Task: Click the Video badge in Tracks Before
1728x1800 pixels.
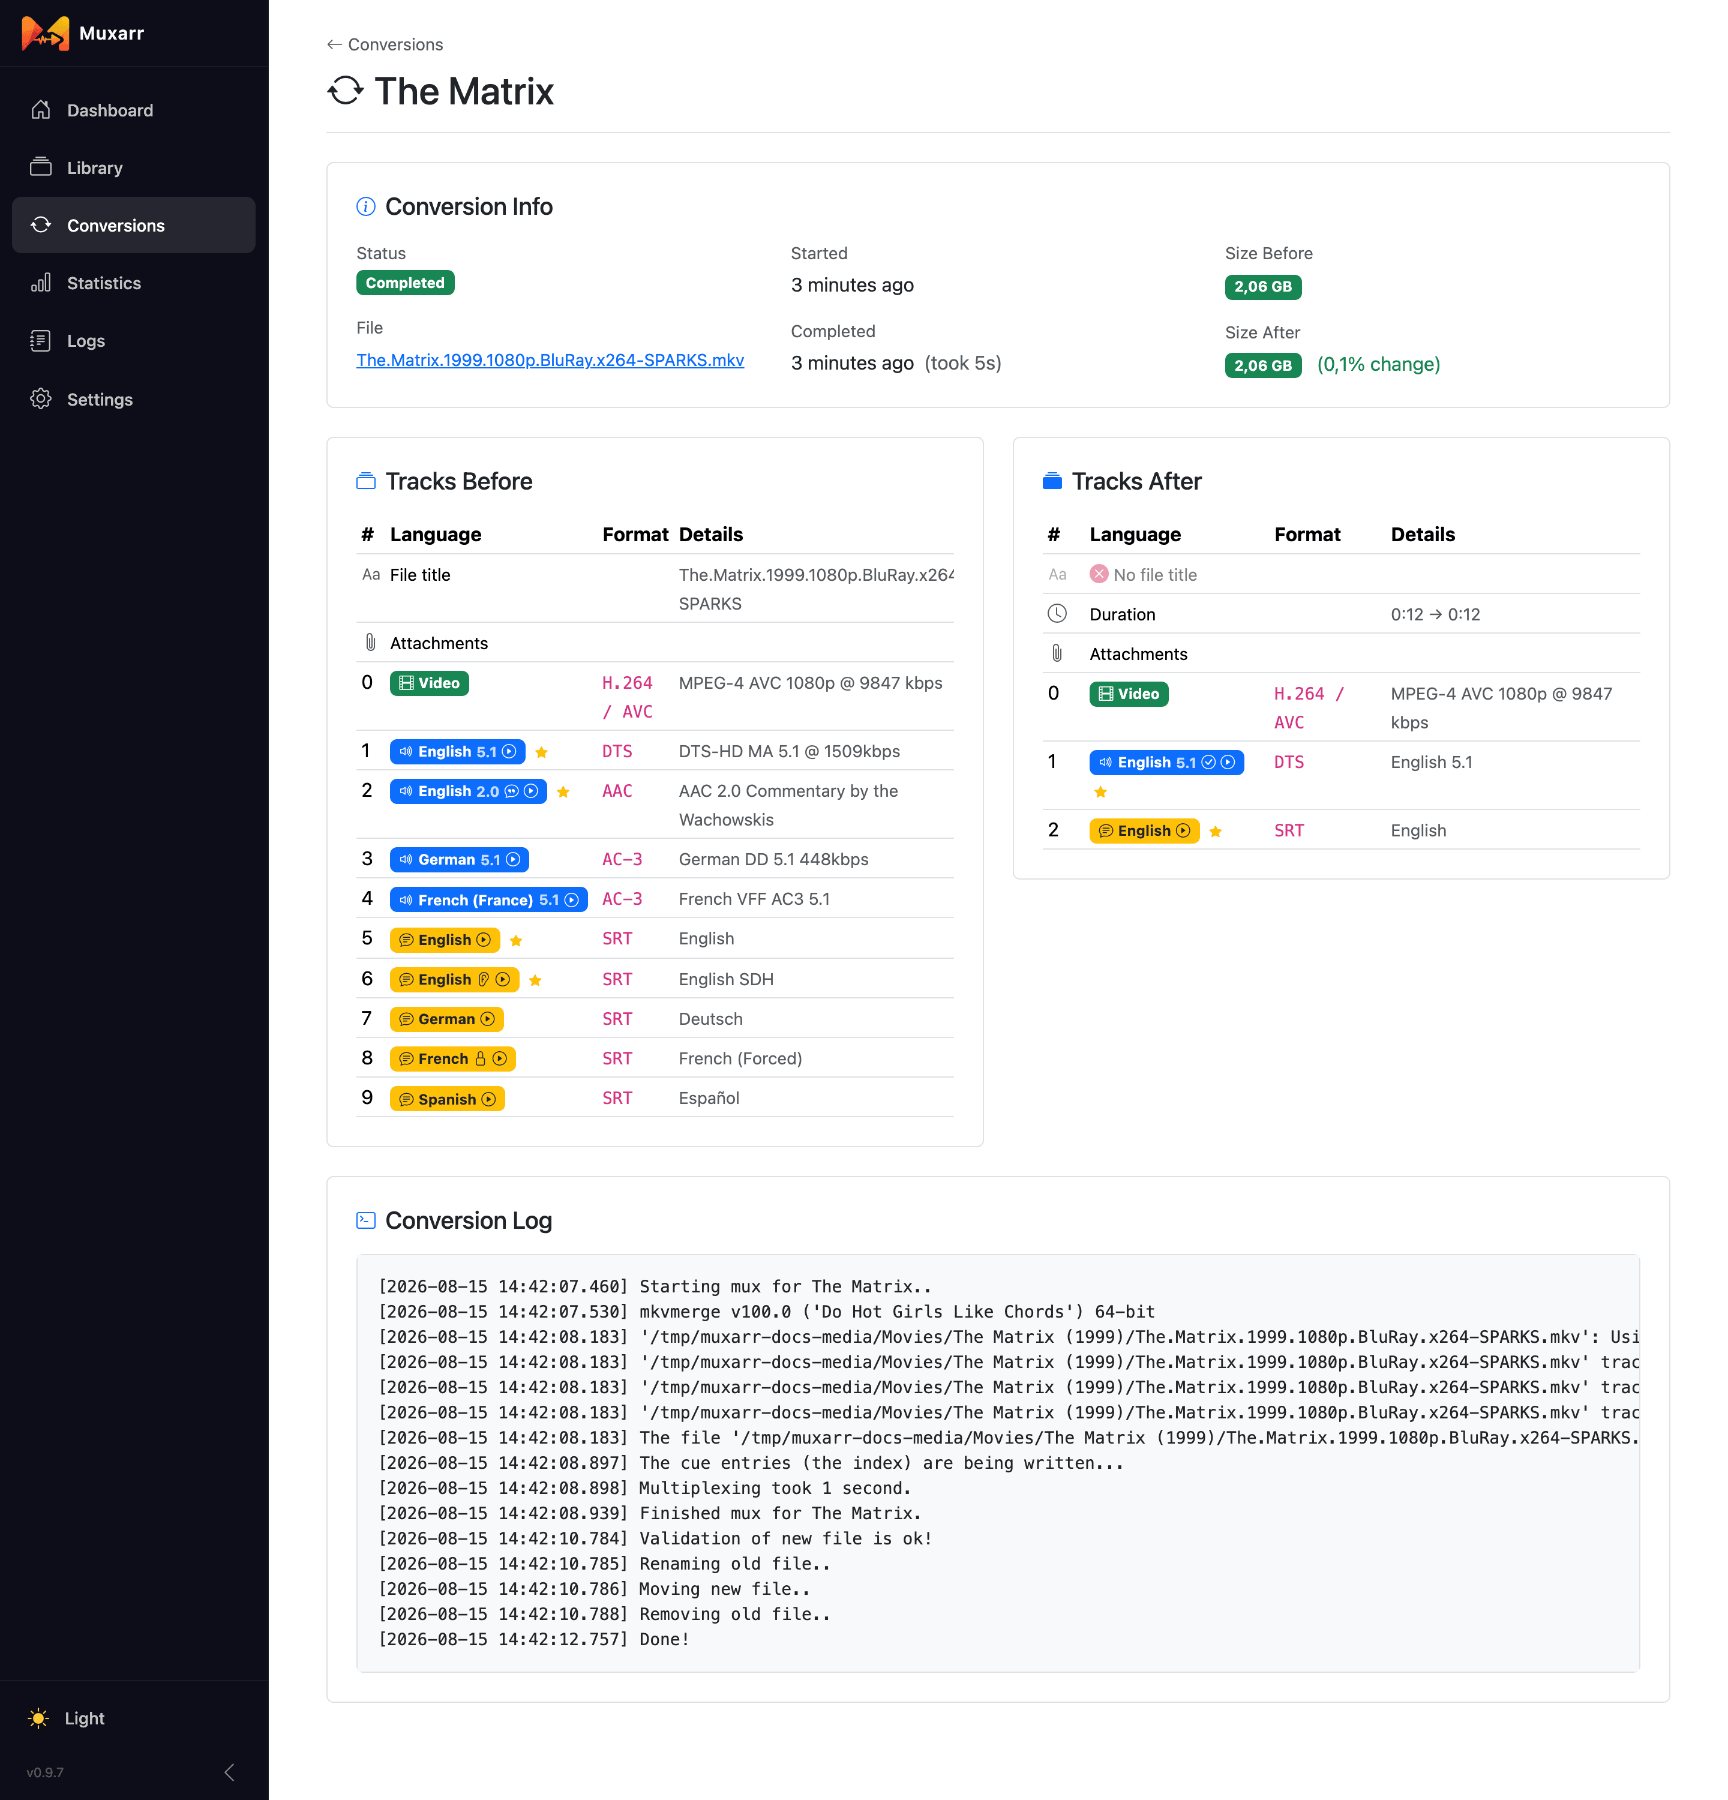Action: pyautogui.click(x=429, y=683)
